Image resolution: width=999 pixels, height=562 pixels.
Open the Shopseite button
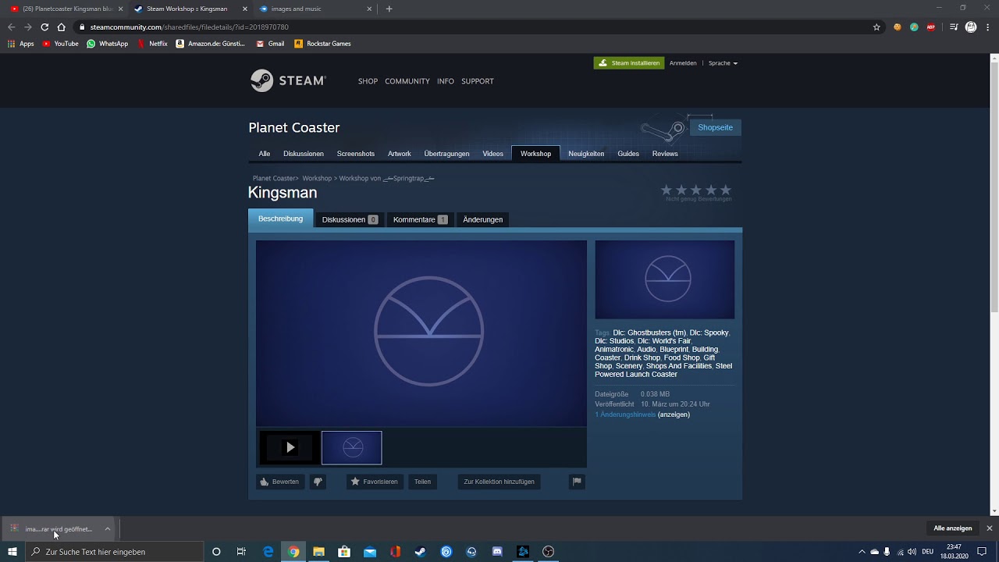pos(715,127)
